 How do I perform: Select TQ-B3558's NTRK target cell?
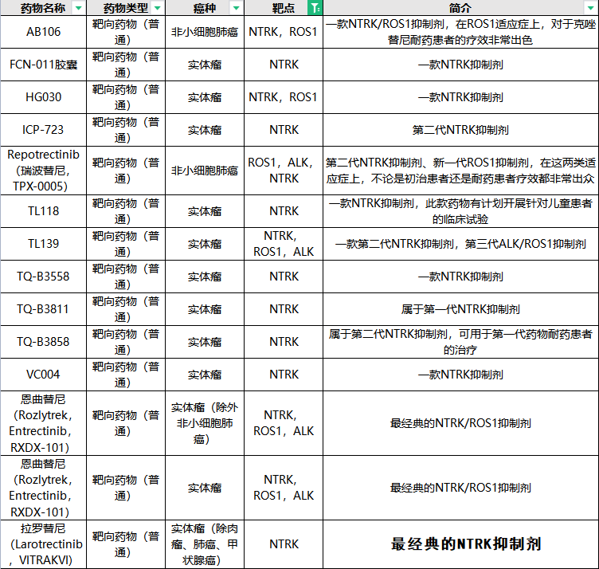point(284,277)
